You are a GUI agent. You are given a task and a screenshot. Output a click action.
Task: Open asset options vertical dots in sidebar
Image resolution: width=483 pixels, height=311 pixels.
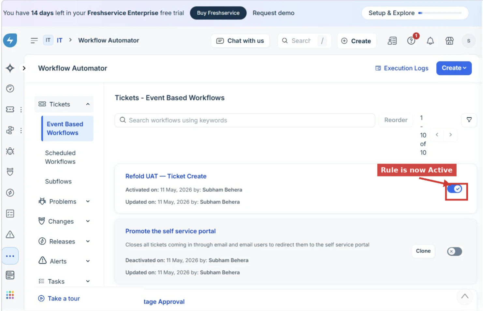pyautogui.click(x=21, y=130)
